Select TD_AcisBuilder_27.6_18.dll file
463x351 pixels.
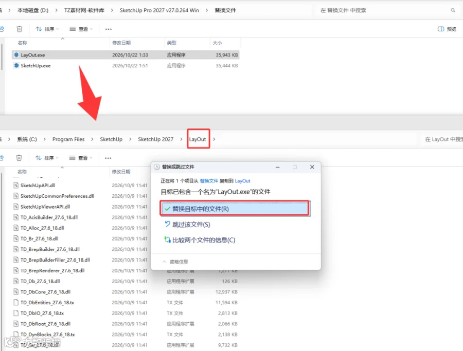click(x=49, y=217)
